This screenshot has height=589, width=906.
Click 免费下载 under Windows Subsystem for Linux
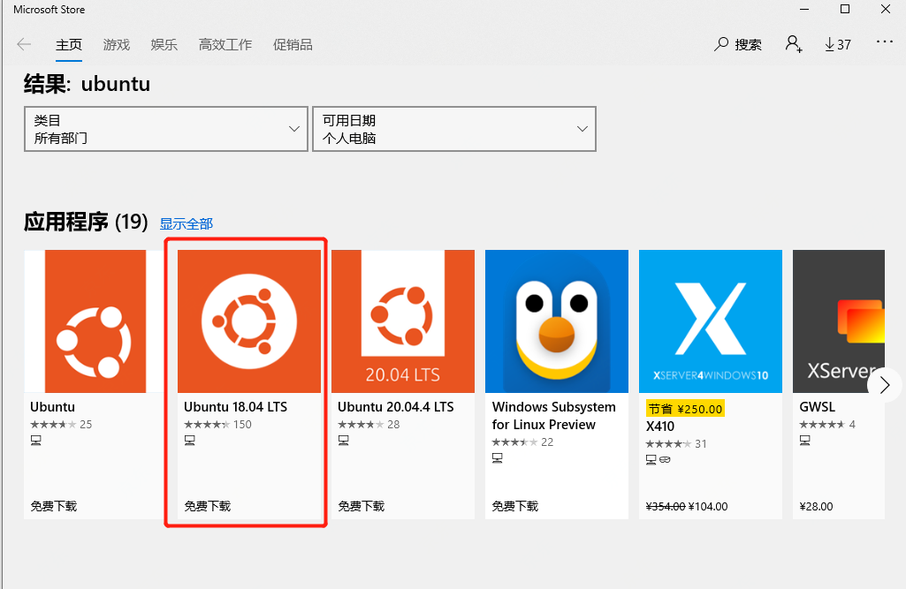[x=514, y=506]
